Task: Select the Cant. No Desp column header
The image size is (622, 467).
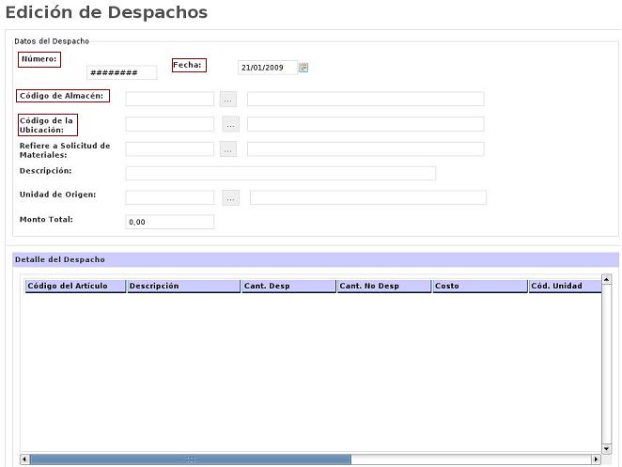Action: pos(383,286)
